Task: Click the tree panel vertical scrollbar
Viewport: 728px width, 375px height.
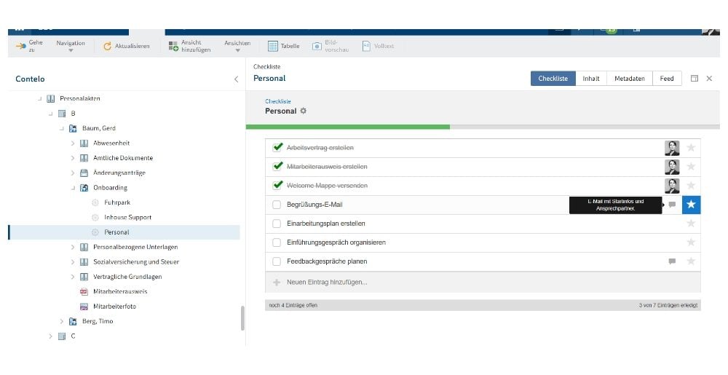Action: (x=242, y=318)
